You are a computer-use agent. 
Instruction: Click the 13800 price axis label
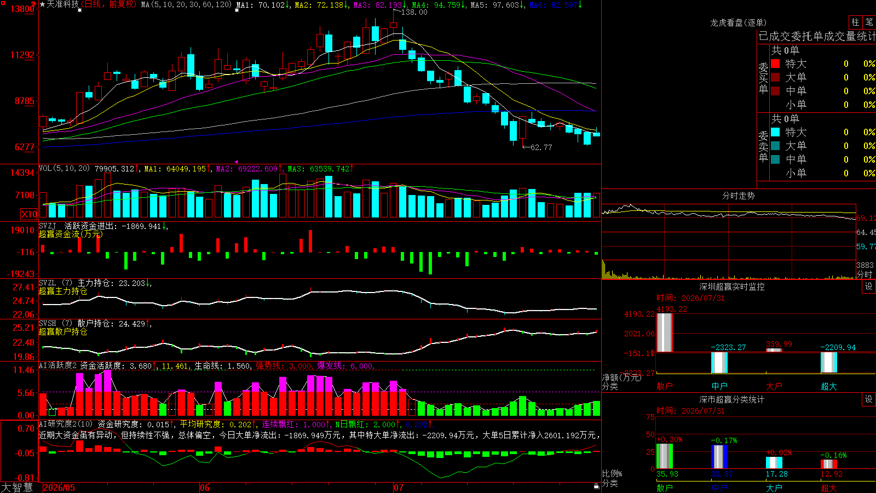click(x=22, y=9)
